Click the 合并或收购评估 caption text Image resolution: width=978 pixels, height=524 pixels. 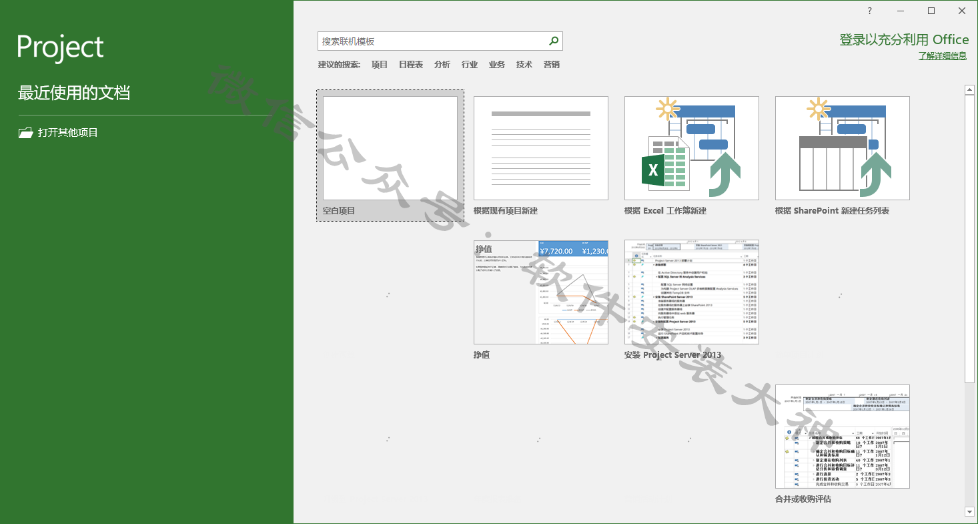(x=803, y=499)
